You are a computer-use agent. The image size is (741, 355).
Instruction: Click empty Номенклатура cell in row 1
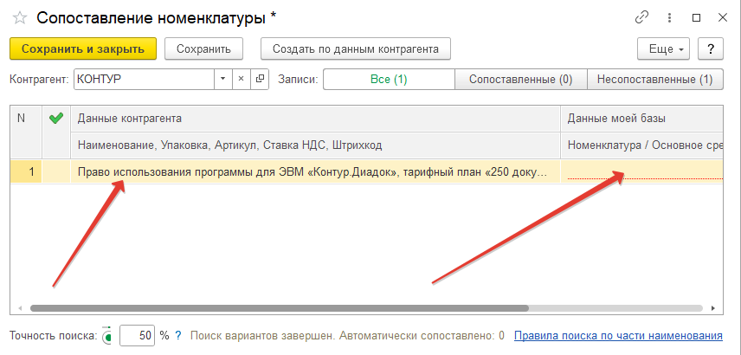642,171
